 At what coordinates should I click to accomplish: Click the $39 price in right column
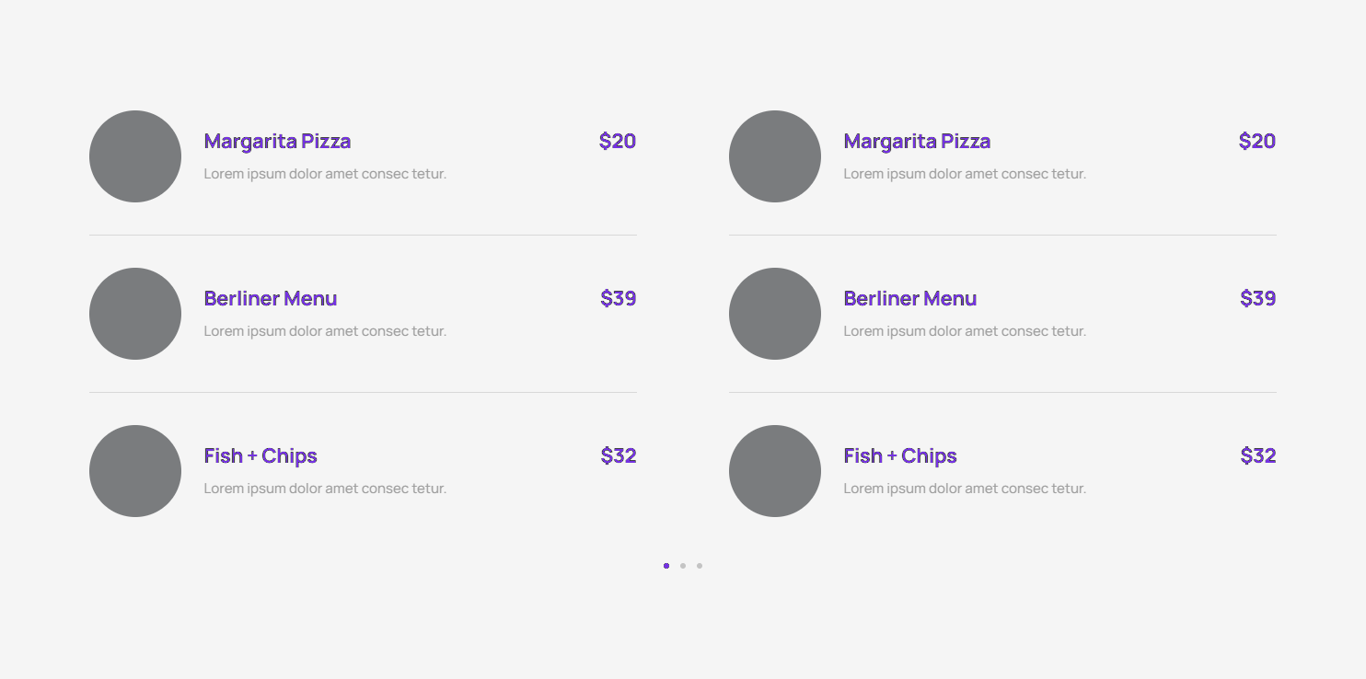point(1257,299)
